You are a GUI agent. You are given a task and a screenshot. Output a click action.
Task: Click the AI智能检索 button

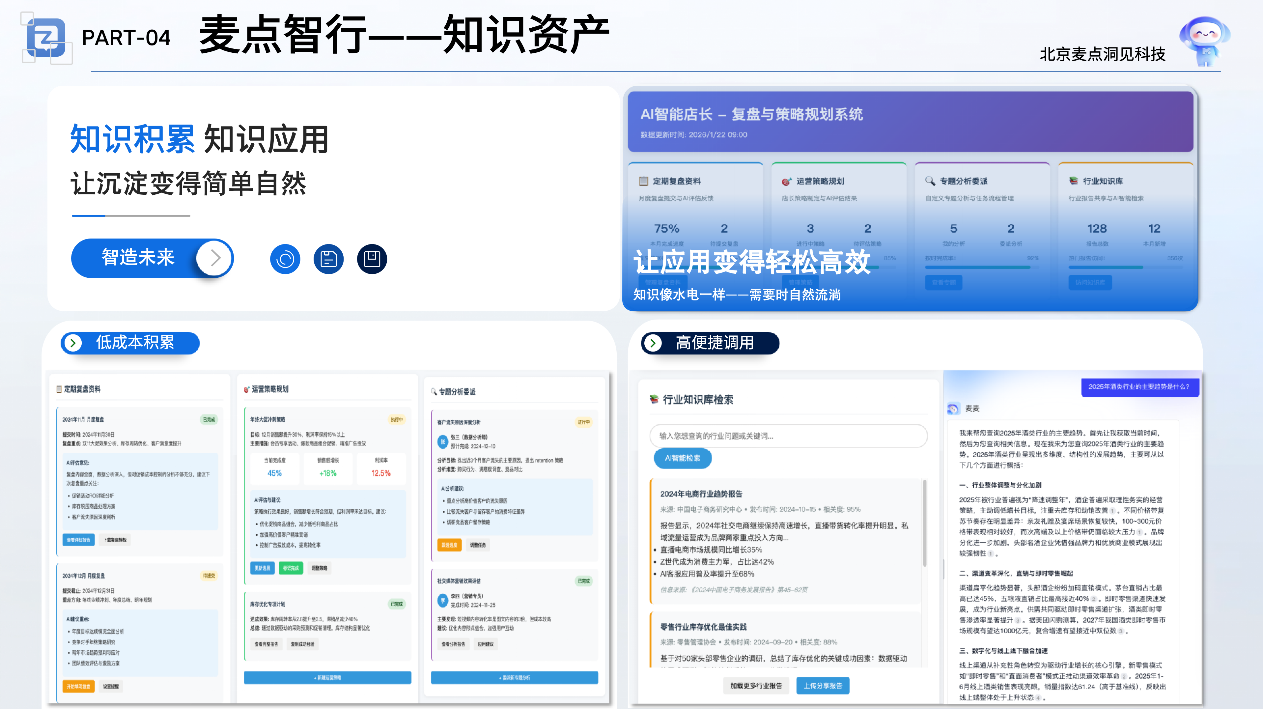(683, 458)
